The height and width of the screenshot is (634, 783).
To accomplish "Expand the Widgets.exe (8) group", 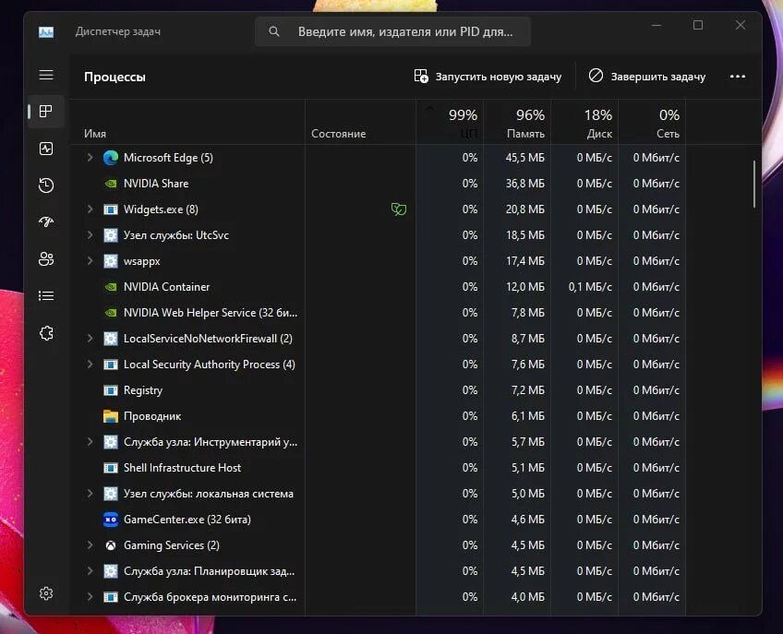I will [x=90, y=209].
